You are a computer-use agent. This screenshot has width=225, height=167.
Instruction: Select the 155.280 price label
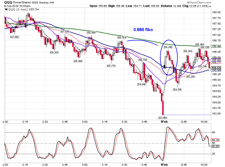pyautogui.click(x=190, y=77)
